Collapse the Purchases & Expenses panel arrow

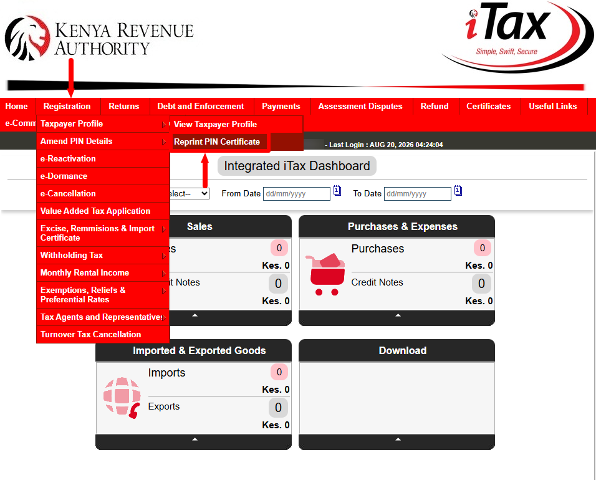[x=398, y=315]
